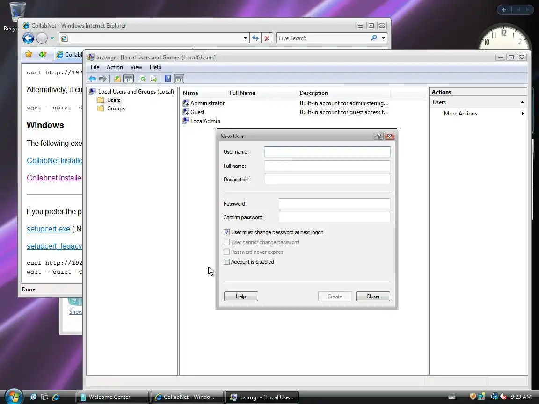Click the Export List toolbar icon

point(153,79)
